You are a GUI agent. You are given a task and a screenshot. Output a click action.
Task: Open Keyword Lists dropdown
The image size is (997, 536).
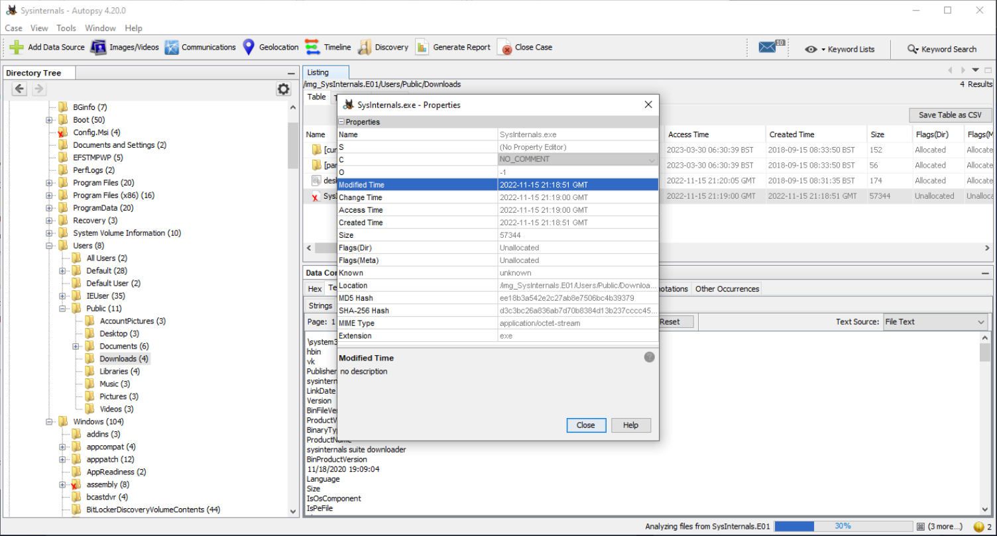point(840,49)
